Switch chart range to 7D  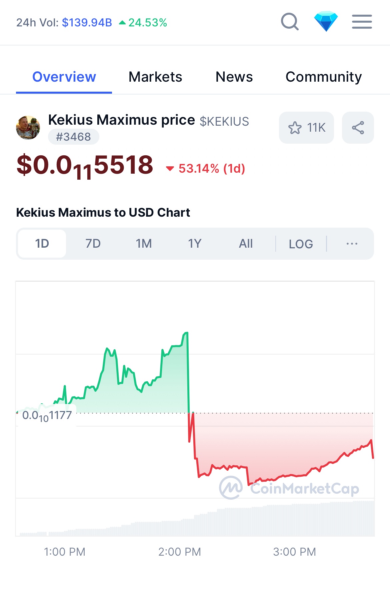point(93,244)
